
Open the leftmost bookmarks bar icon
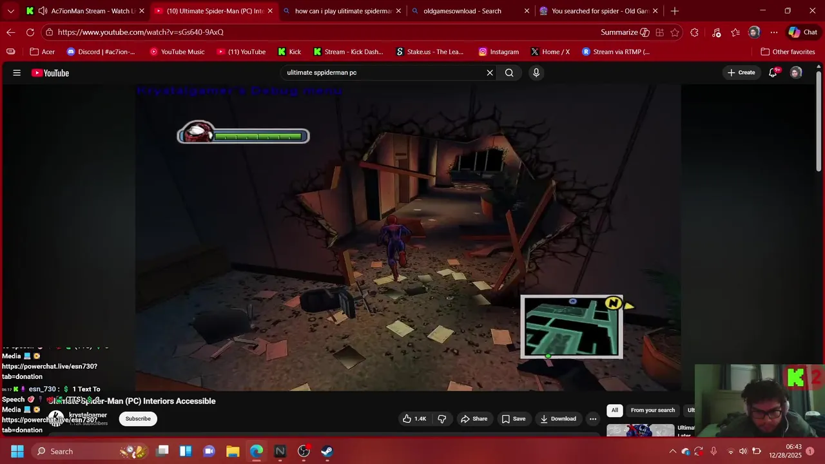point(11,52)
